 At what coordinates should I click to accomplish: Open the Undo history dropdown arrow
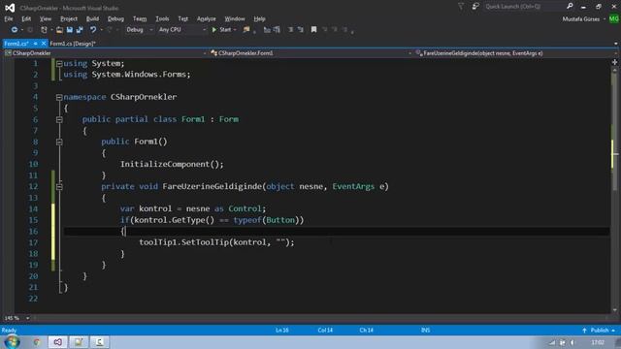pos(101,30)
